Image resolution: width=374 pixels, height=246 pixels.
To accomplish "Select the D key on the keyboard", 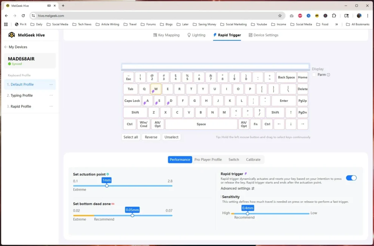I will (171, 101).
